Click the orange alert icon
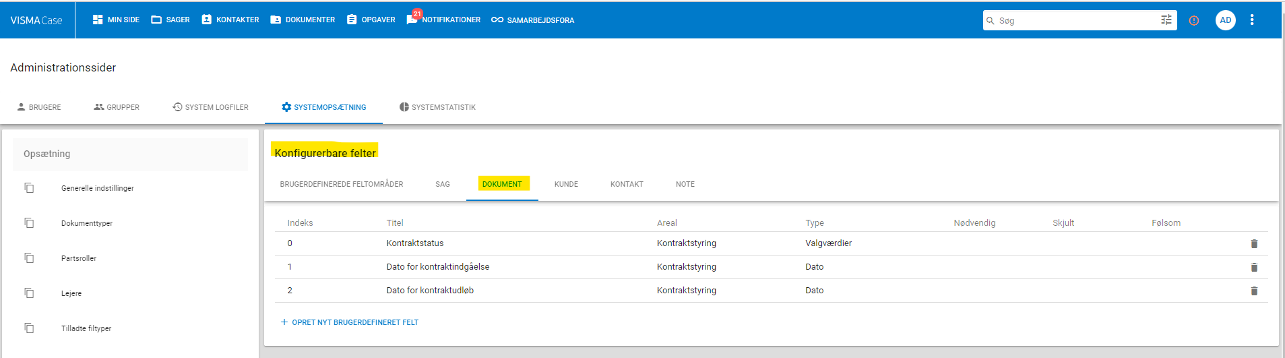 click(1194, 20)
